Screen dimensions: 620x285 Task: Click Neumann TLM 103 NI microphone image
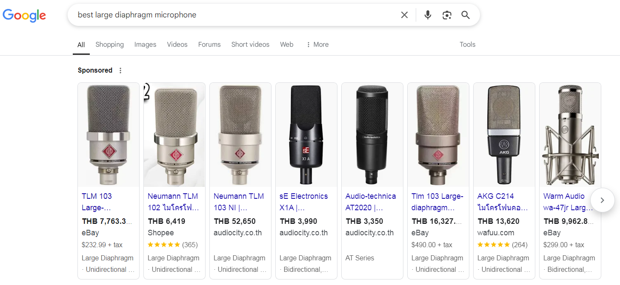(x=240, y=135)
